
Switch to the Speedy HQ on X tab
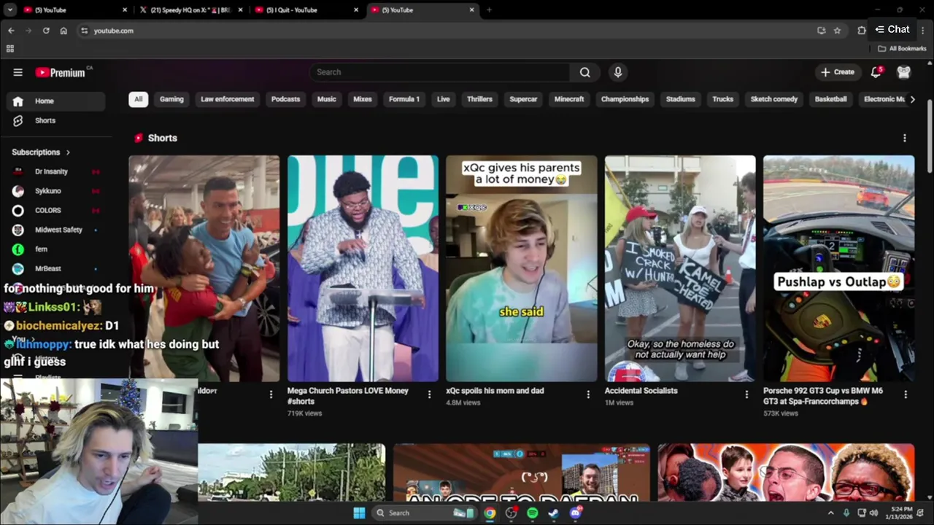(190, 10)
